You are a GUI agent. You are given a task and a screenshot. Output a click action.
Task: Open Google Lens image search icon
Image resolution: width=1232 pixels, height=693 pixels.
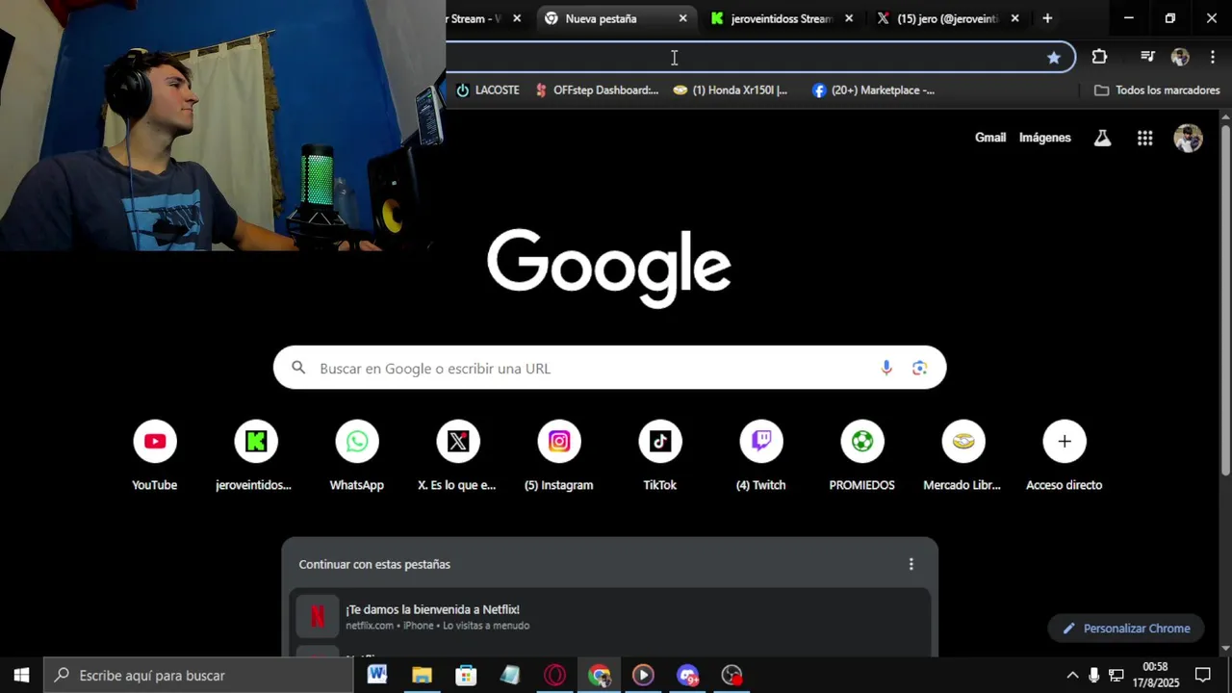[920, 368]
